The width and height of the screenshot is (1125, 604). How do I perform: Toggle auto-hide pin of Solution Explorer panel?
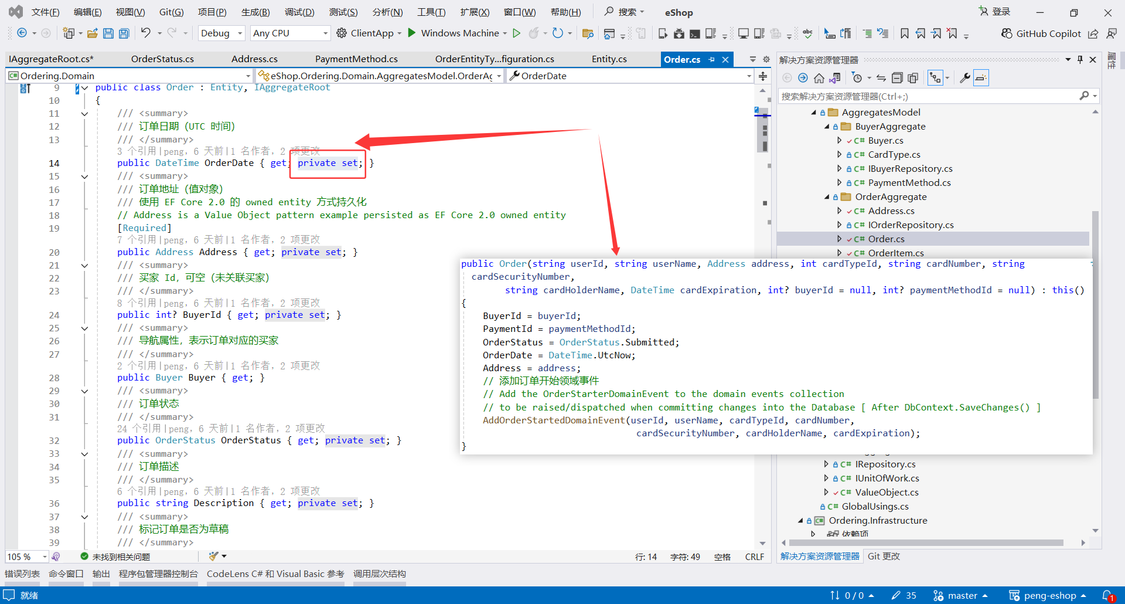point(1080,60)
